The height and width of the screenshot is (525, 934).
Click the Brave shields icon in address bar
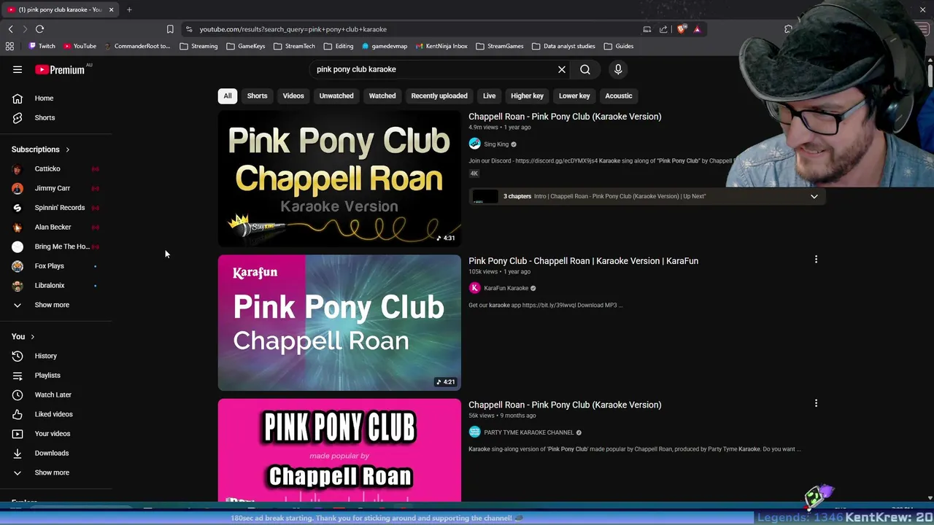coord(682,29)
